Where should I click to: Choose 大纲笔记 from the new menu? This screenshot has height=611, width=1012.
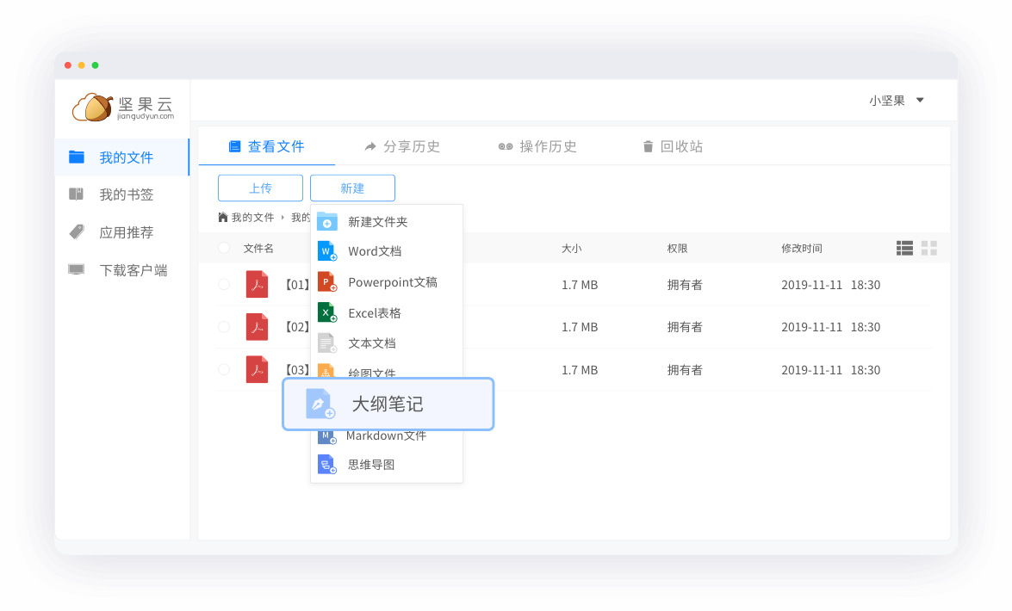point(388,404)
